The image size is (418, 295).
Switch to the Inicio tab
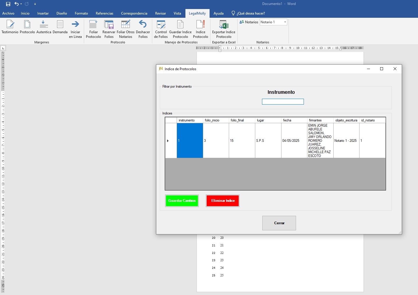tap(25, 13)
